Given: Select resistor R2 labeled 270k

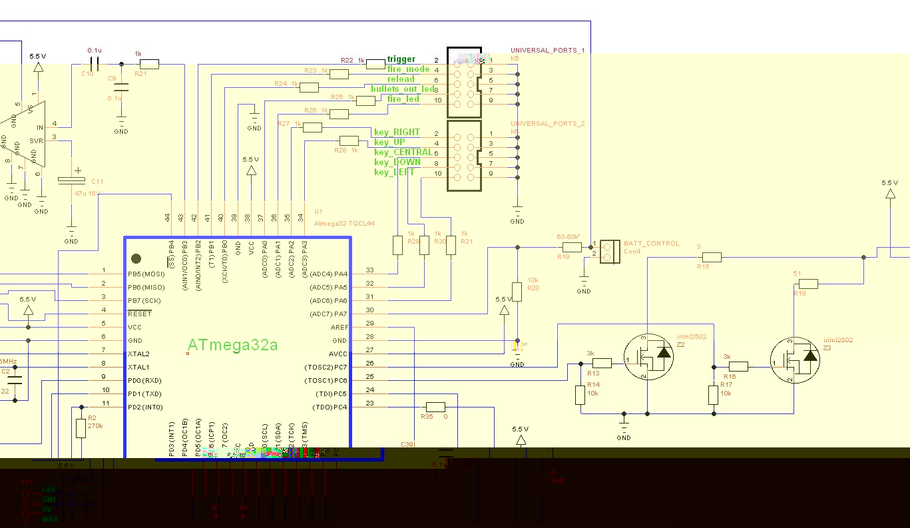Looking at the screenshot, I should (x=81, y=428).
